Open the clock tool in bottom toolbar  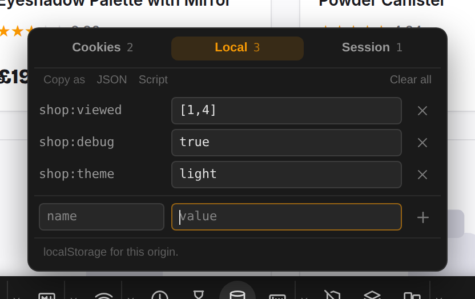[x=160, y=295]
